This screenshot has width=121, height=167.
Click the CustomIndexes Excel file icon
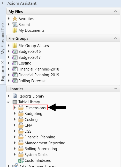(x=21, y=160)
